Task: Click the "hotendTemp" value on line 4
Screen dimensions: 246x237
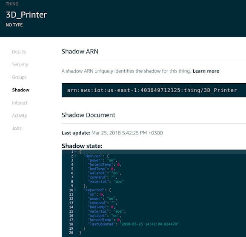Action: click(118, 164)
